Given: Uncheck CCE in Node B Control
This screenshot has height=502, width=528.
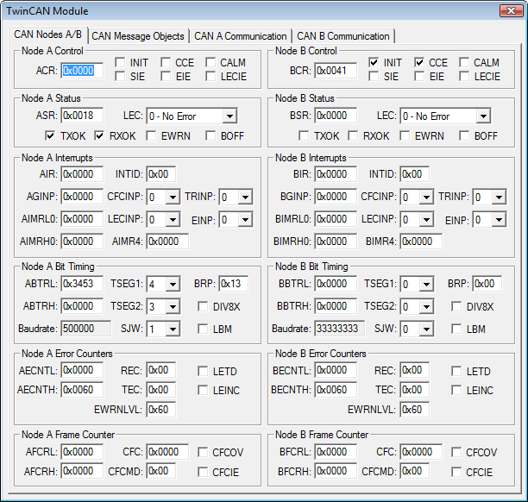Looking at the screenshot, I should (x=420, y=63).
